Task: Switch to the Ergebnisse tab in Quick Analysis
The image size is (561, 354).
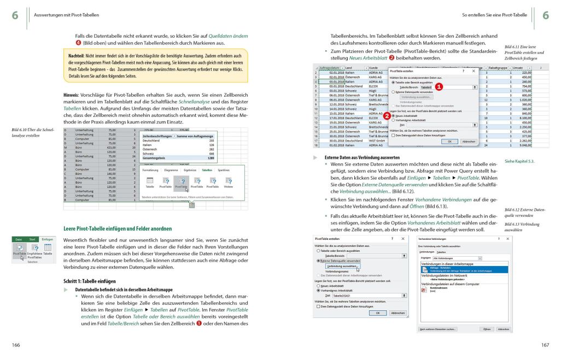Action: coord(190,170)
